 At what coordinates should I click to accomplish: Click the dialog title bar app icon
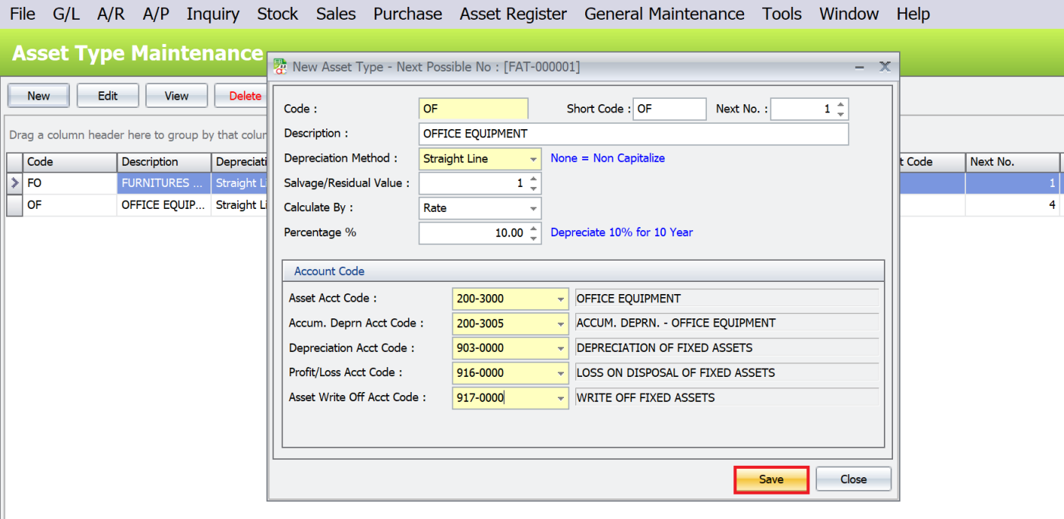click(x=280, y=67)
